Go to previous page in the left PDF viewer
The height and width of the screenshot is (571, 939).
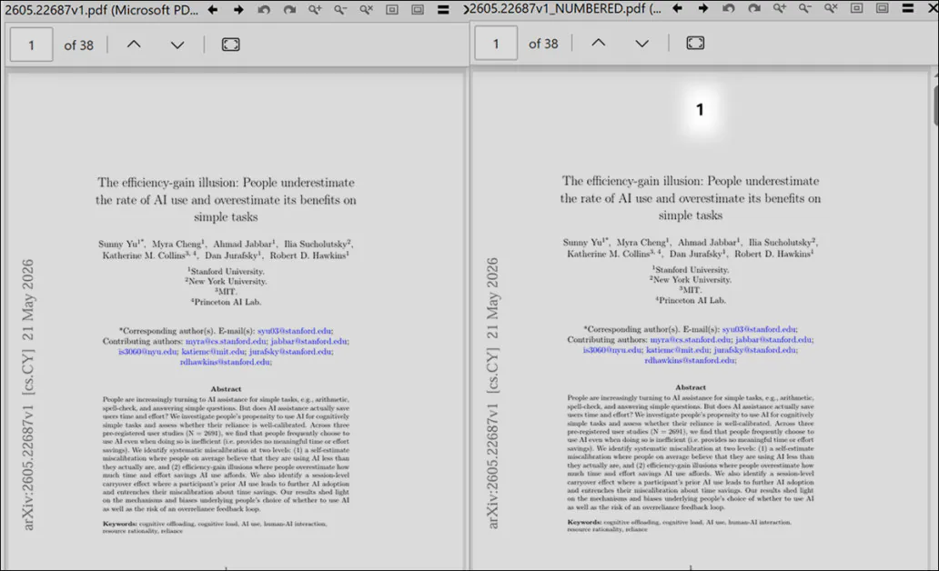point(134,45)
